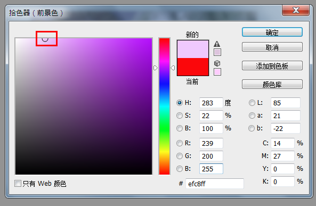Select the Lab b radio button
This screenshot has height=206, width=316.
pos(252,128)
